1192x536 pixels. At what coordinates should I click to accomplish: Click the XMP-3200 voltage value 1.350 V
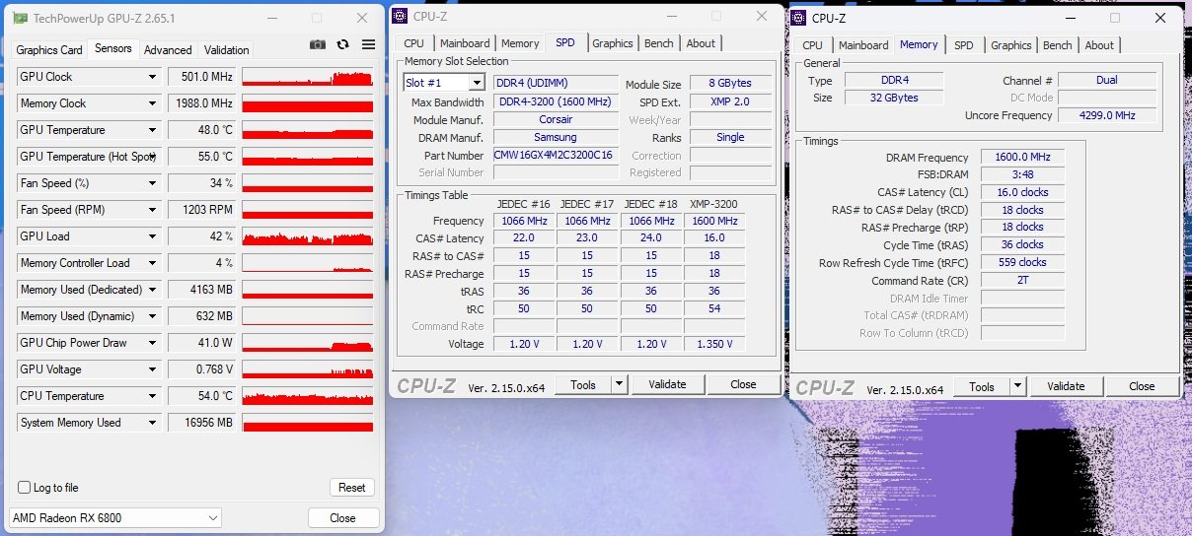click(x=714, y=344)
